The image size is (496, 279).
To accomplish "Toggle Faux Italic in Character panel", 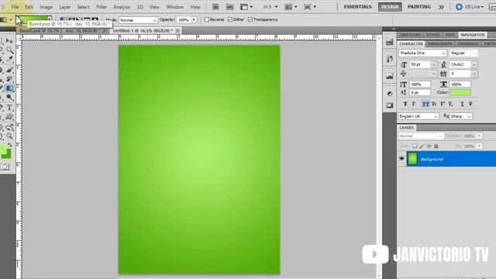I will point(413,104).
